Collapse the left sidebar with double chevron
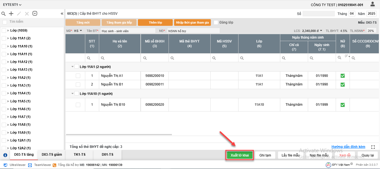 pos(62,14)
